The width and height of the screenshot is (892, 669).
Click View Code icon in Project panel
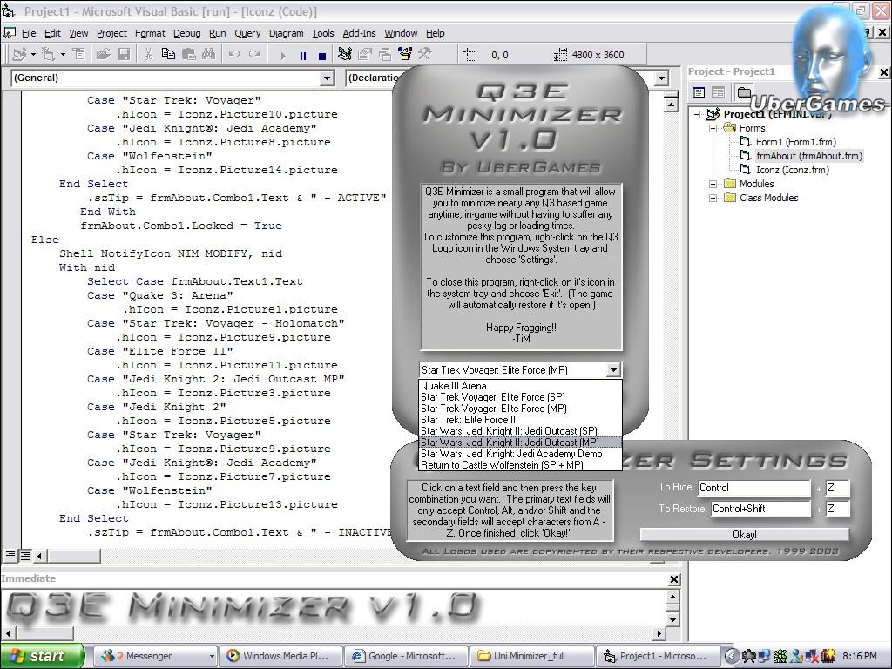tap(699, 92)
